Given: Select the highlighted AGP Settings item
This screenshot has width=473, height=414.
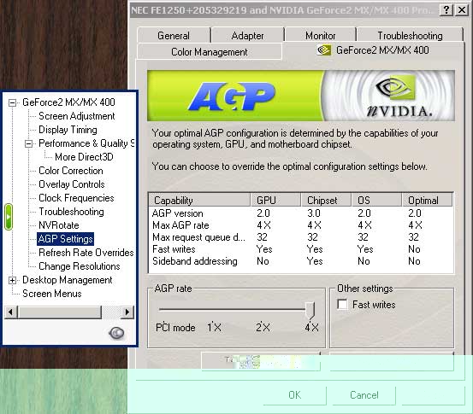Looking at the screenshot, I should (x=66, y=239).
